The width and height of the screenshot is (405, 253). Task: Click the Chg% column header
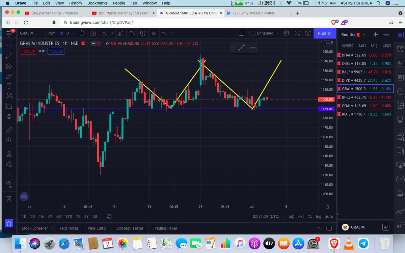click(387, 45)
